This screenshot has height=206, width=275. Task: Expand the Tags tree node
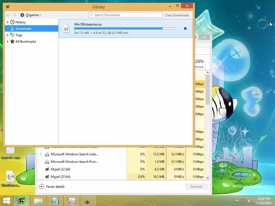click(8, 35)
